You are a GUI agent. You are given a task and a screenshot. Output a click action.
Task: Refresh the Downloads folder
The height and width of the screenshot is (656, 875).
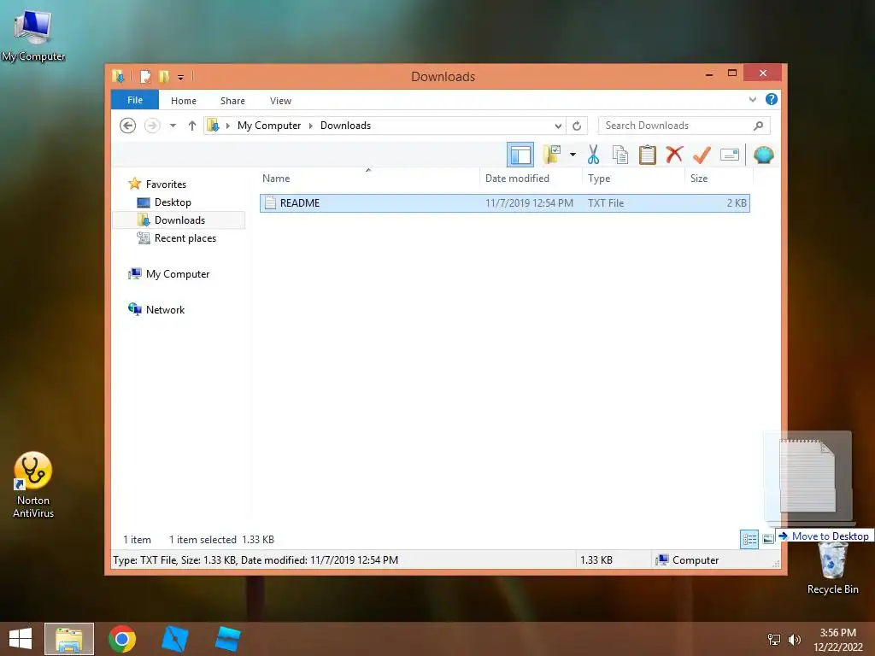pyautogui.click(x=577, y=126)
